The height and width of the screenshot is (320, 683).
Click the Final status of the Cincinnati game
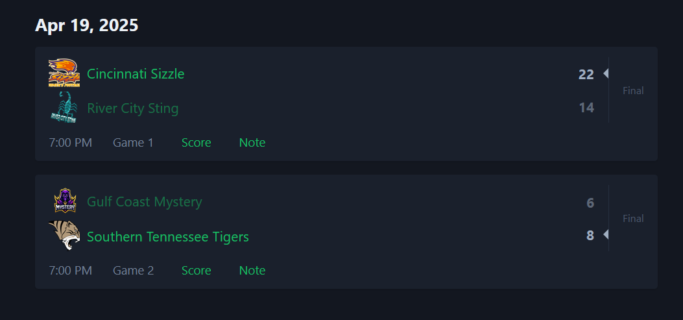pyautogui.click(x=633, y=91)
